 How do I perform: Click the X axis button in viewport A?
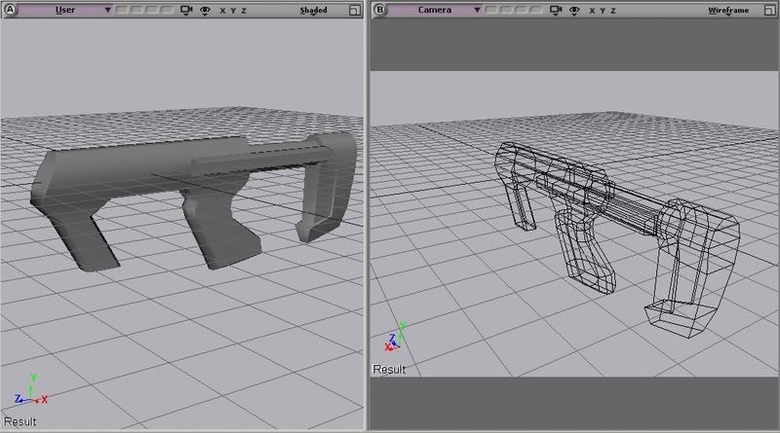click(x=222, y=11)
